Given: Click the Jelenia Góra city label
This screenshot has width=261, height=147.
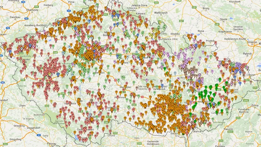Looking at the screenshot, I should [139, 5].
